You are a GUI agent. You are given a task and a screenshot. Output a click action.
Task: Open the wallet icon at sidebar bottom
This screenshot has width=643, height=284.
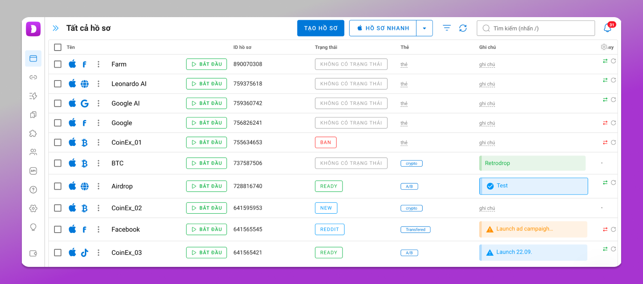pyautogui.click(x=33, y=253)
